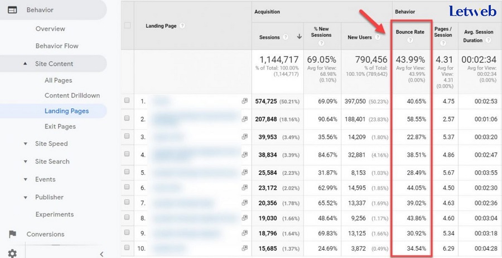This screenshot has height=258, width=502.
Task: Open row 5 landing page external link icon
Action: coord(245,173)
